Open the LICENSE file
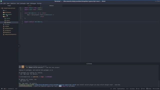The width and height of the screenshot is (160, 90). (x=7, y=26)
